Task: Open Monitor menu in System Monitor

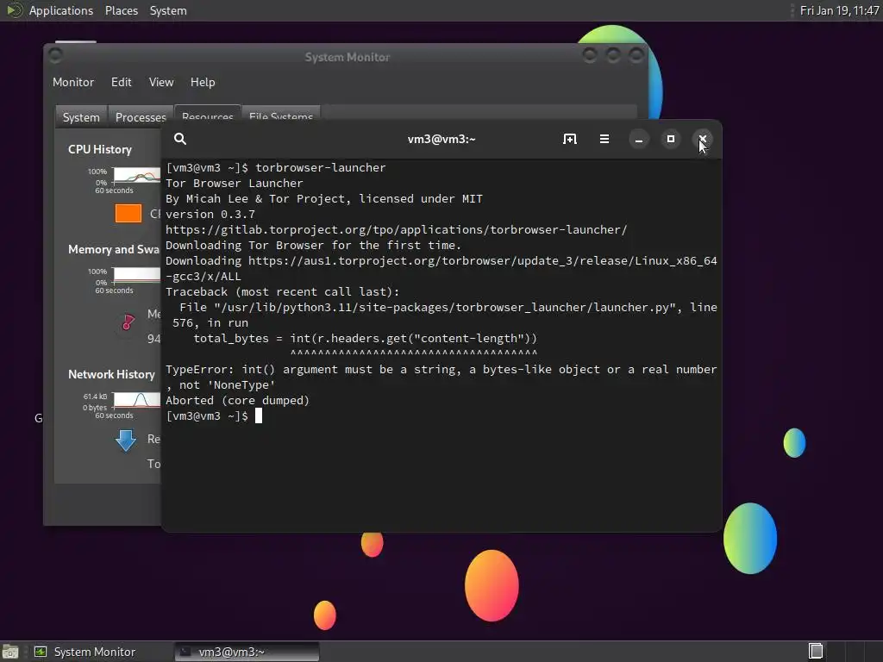Action: pos(73,82)
